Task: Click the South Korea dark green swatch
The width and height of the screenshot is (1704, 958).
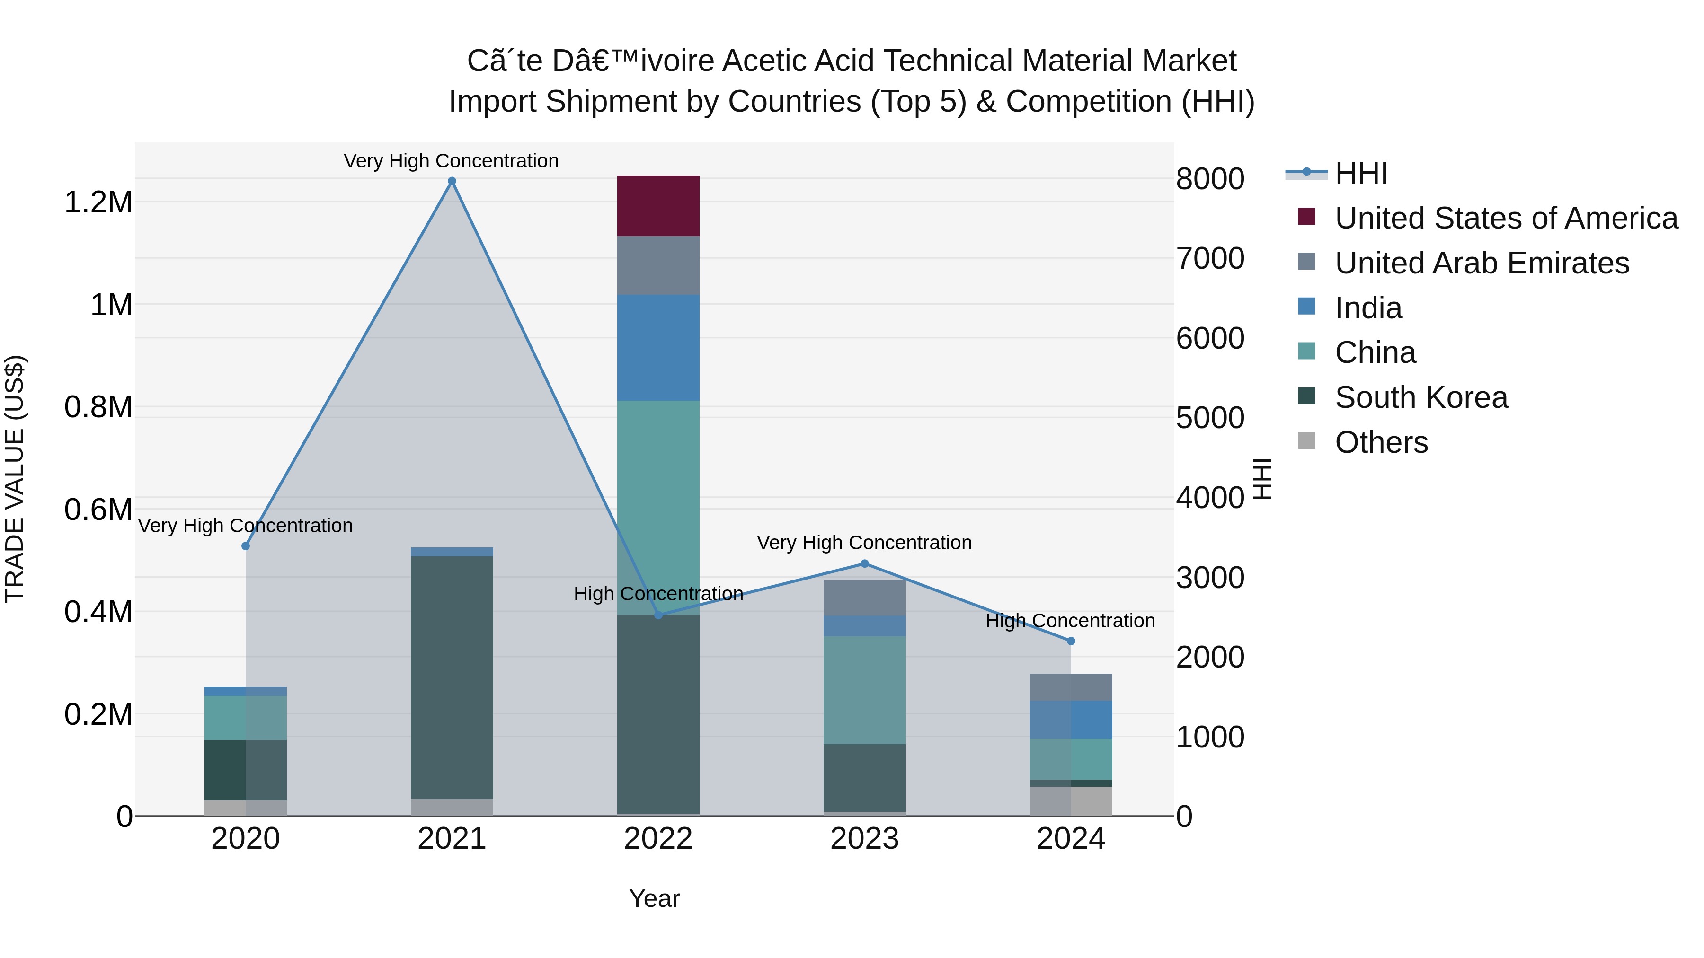Action: [1306, 396]
